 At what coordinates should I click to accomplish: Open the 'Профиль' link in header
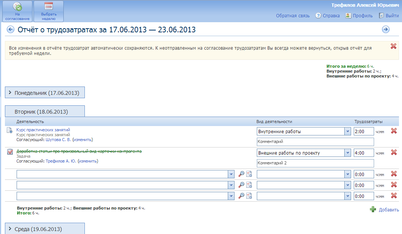(x=359, y=16)
